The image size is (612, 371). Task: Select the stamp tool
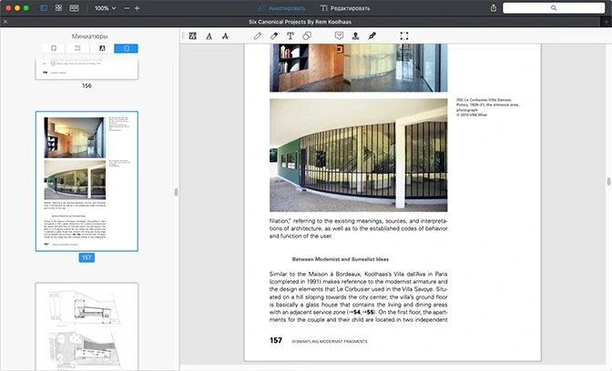tap(355, 36)
